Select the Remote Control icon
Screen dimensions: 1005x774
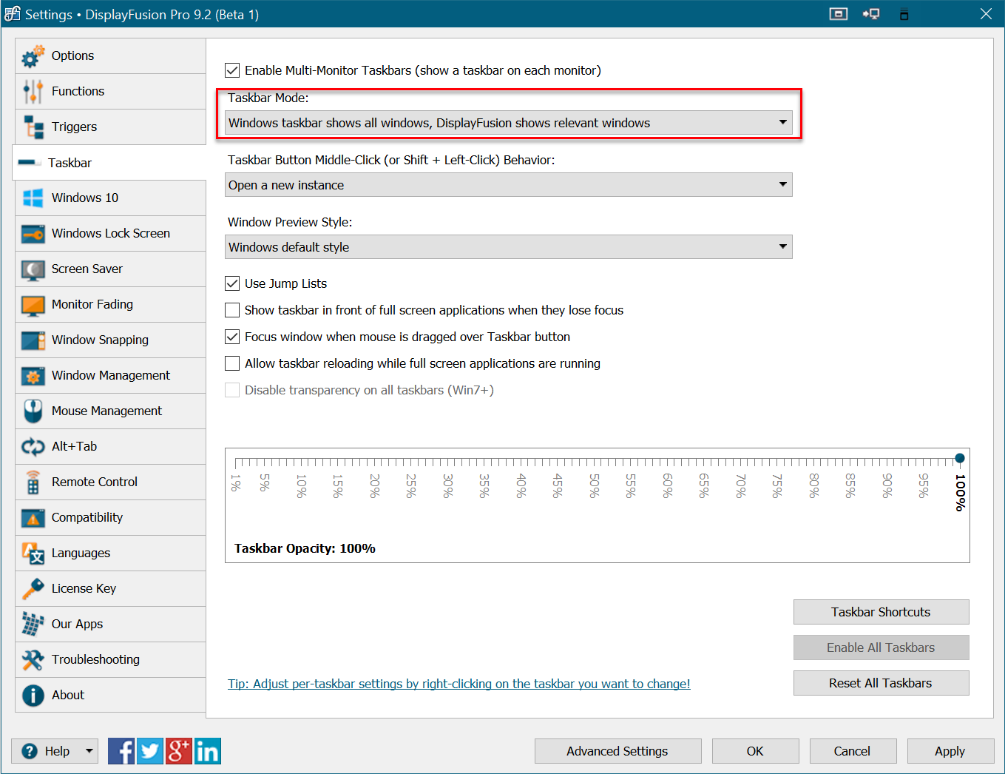(x=33, y=482)
